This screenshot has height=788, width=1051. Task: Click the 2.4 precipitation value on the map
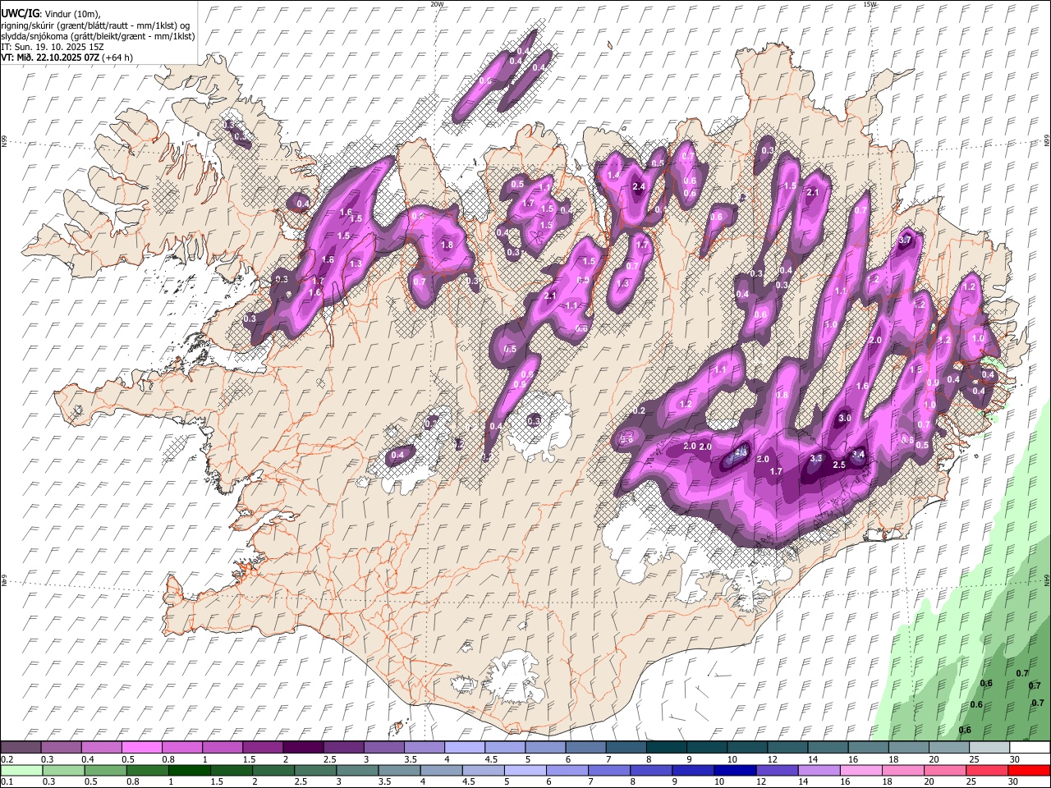[640, 186]
